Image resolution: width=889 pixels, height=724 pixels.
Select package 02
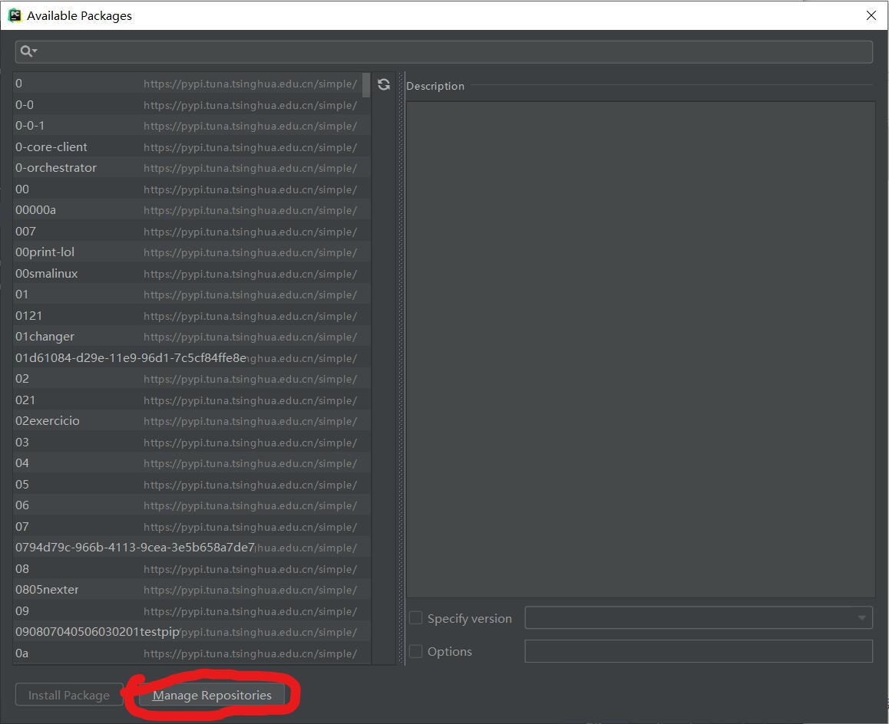[192, 379]
